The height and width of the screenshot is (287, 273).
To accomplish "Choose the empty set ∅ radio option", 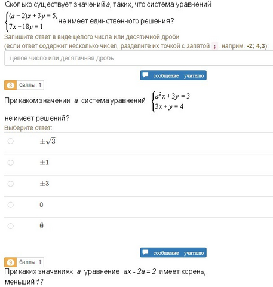I will (x=10, y=226).
